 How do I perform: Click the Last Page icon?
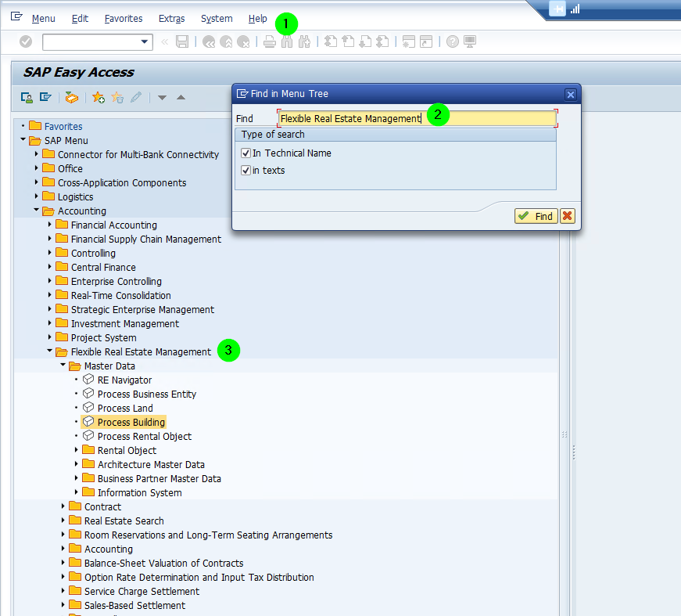click(x=382, y=41)
